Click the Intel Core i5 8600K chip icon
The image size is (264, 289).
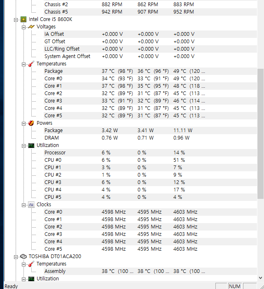tap(23, 19)
